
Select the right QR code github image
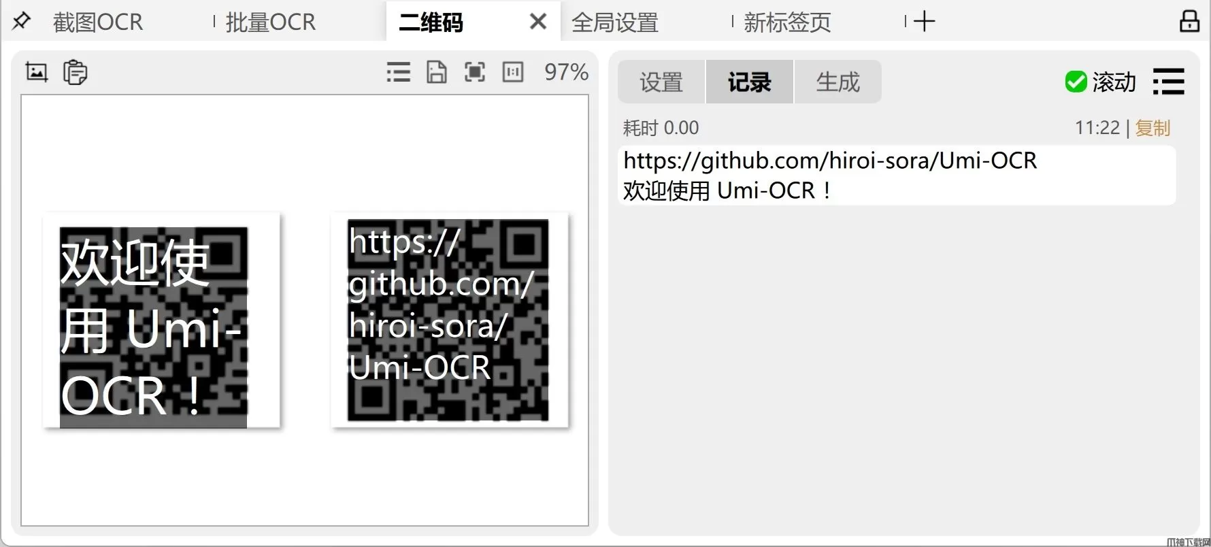click(x=450, y=320)
